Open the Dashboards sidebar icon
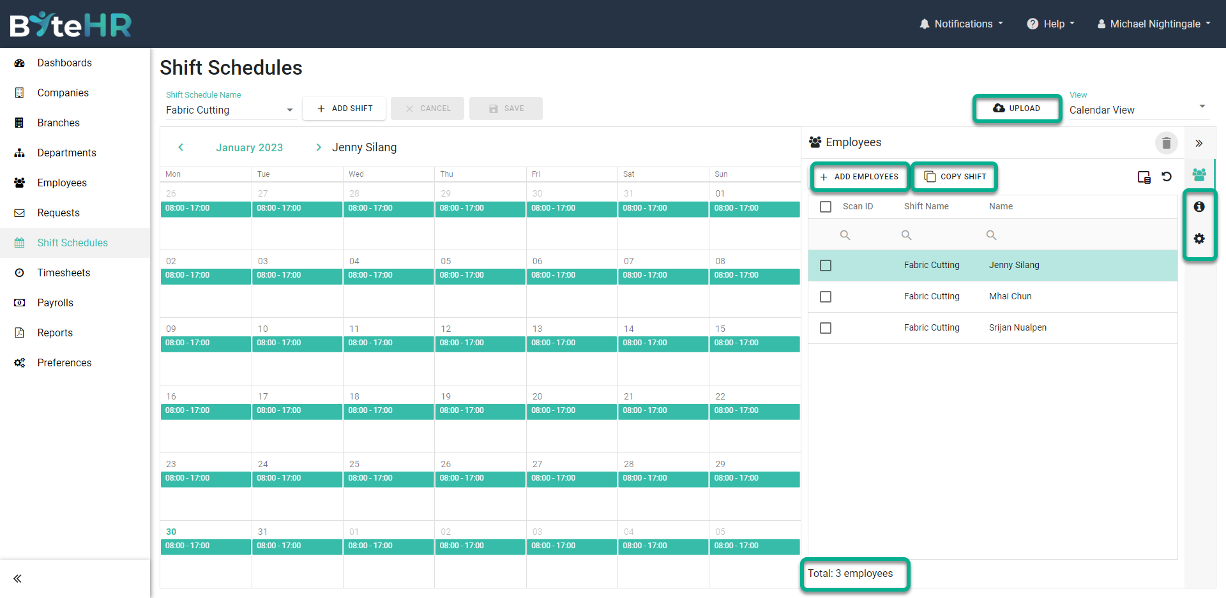The height and width of the screenshot is (598, 1226). coord(19,63)
